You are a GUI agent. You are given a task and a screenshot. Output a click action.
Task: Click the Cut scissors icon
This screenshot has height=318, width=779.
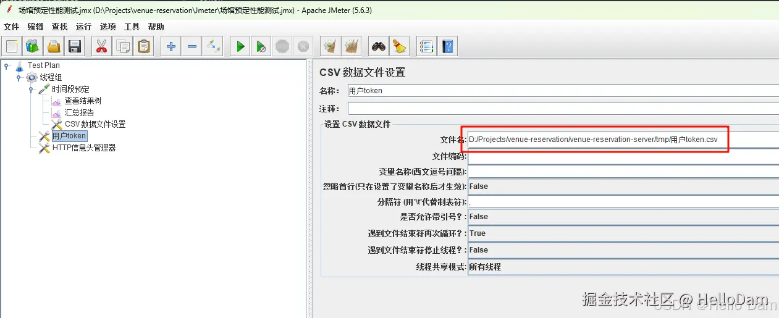102,46
